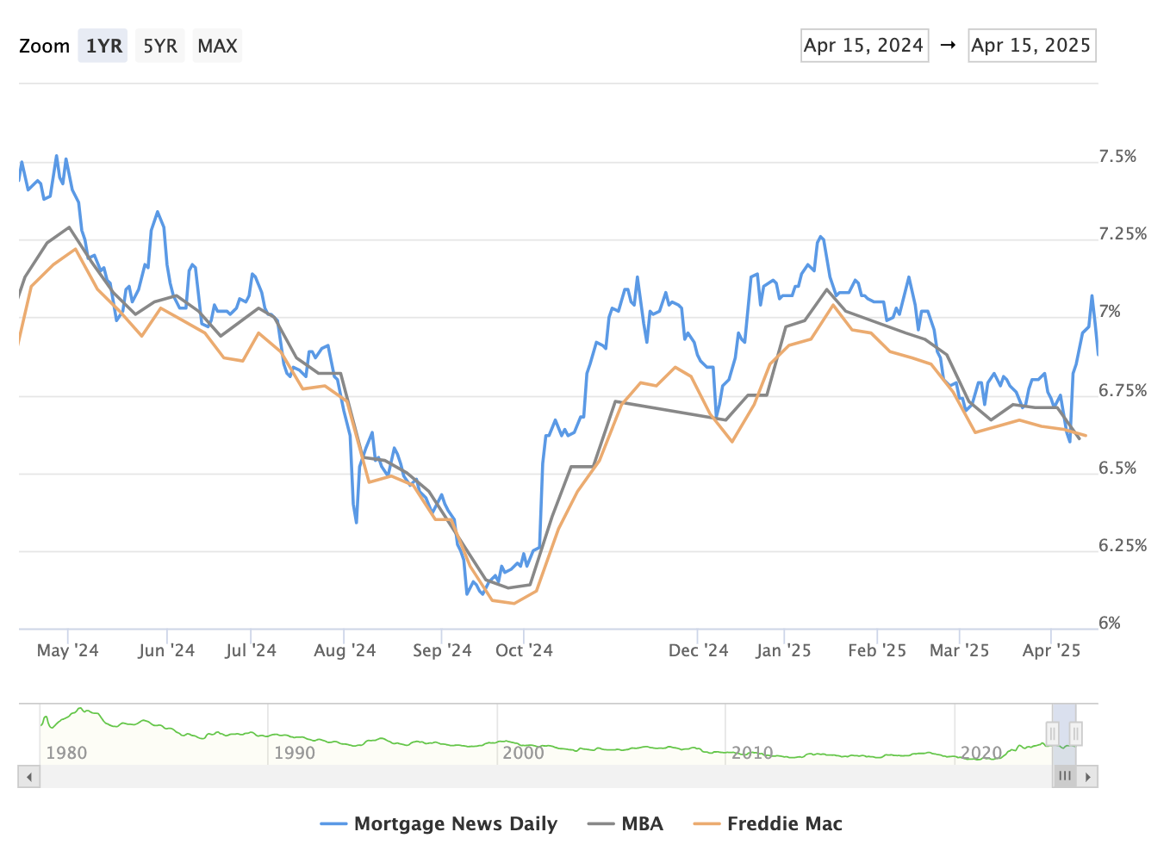Viewport: 1170px width, 863px height.
Task: Switch zoom to 5YR
Action: point(160,46)
